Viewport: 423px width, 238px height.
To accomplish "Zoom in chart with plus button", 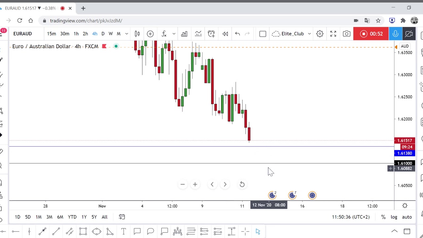I will coord(195,184).
